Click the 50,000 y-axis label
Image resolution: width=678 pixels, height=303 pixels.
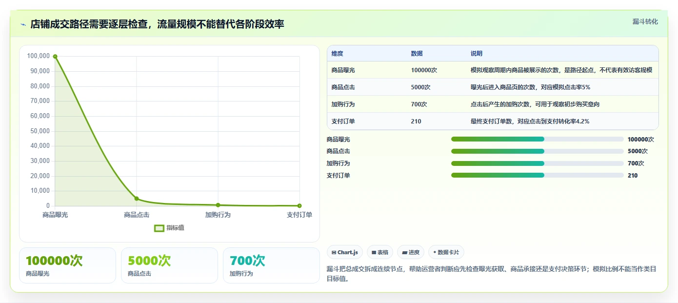(x=40, y=131)
